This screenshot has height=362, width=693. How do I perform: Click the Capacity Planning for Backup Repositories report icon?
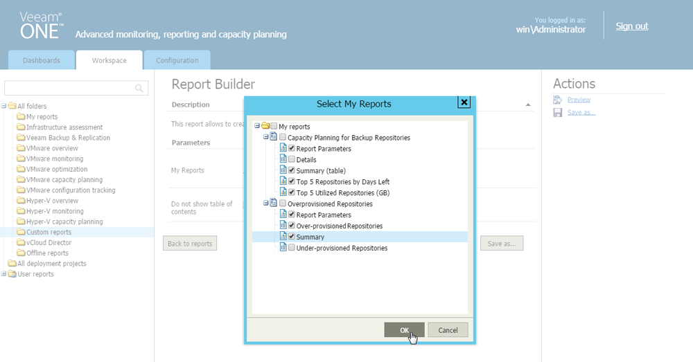[x=273, y=138]
